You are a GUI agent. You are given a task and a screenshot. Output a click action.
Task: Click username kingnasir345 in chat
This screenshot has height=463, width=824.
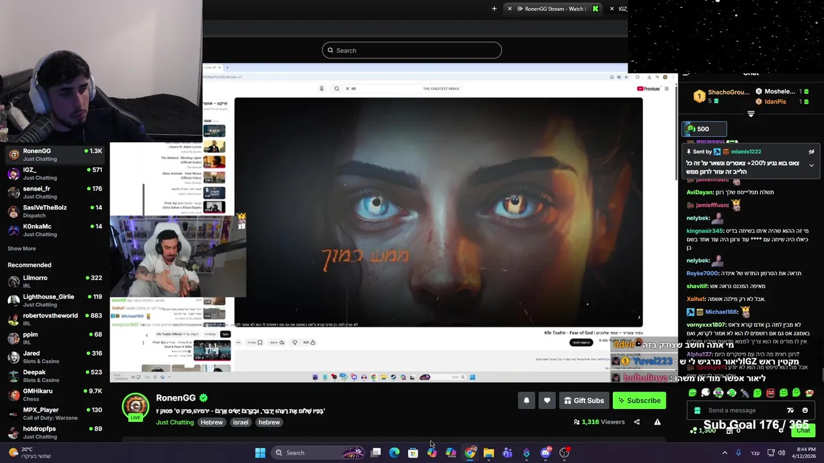(x=705, y=231)
